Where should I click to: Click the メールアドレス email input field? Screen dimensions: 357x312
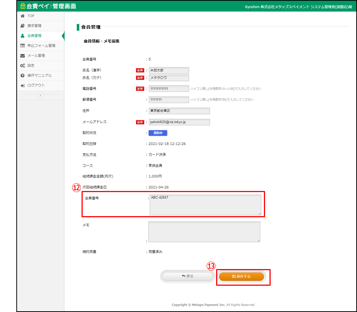click(179, 122)
